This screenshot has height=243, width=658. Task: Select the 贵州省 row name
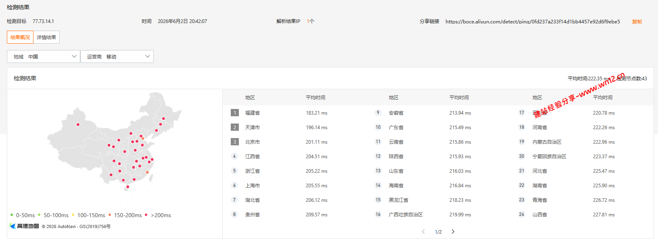[253, 215]
